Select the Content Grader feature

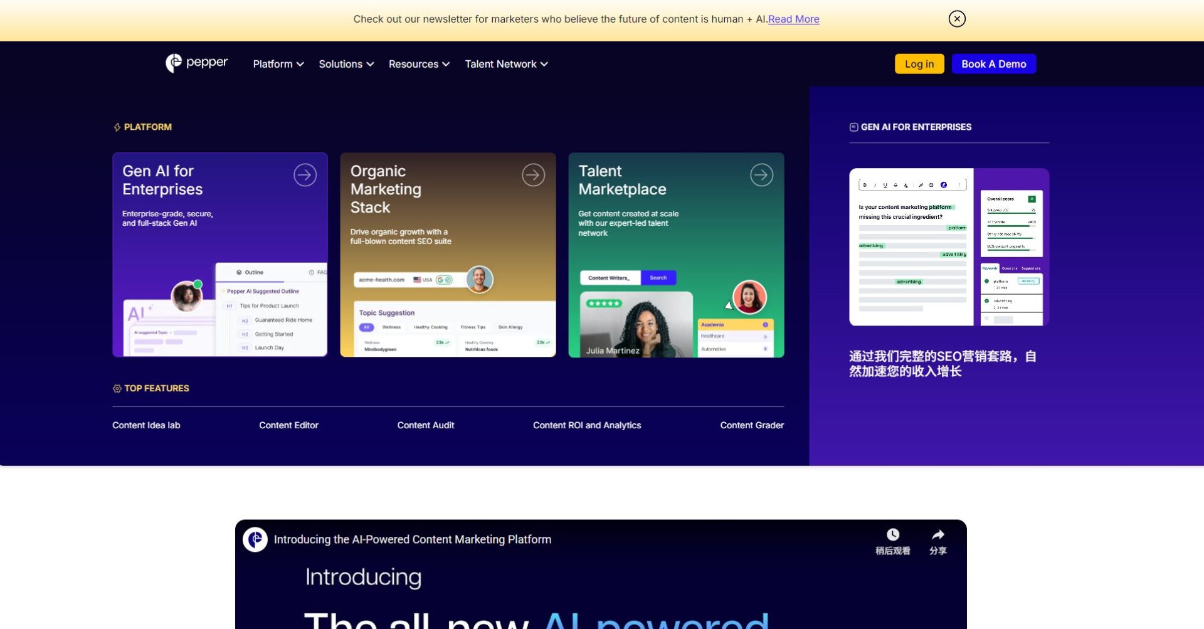tap(752, 425)
